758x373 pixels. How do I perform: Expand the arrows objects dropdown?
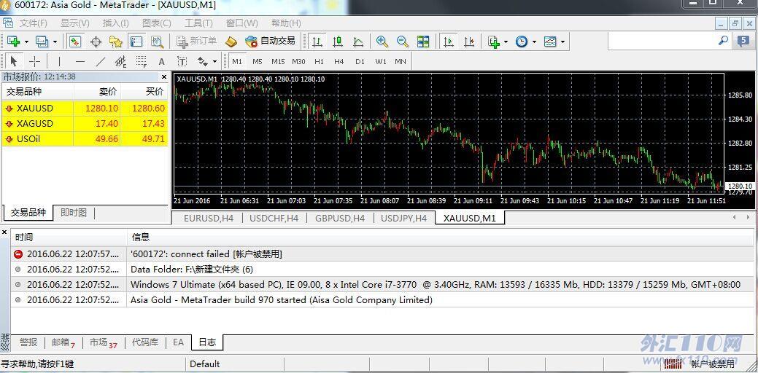click(214, 62)
